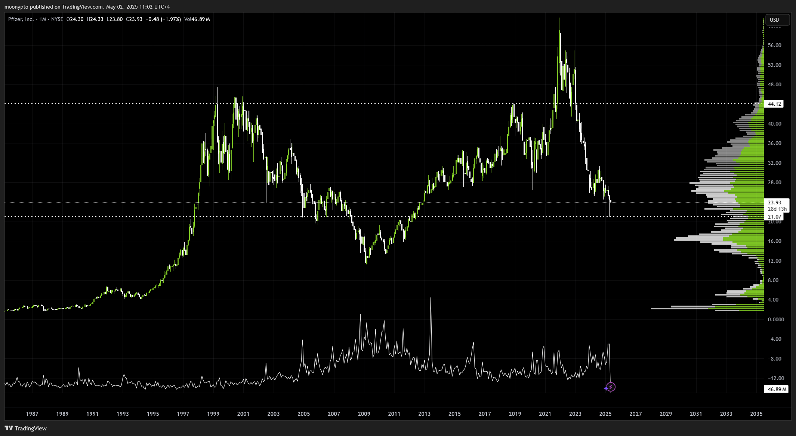The width and height of the screenshot is (796, 436).
Task: Click the purple lightning bolt icon
Action: [612, 387]
